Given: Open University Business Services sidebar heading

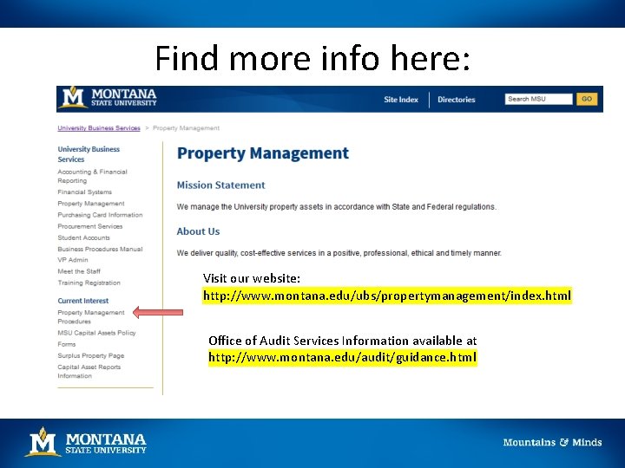Looking at the screenshot, I should (x=89, y=154).
